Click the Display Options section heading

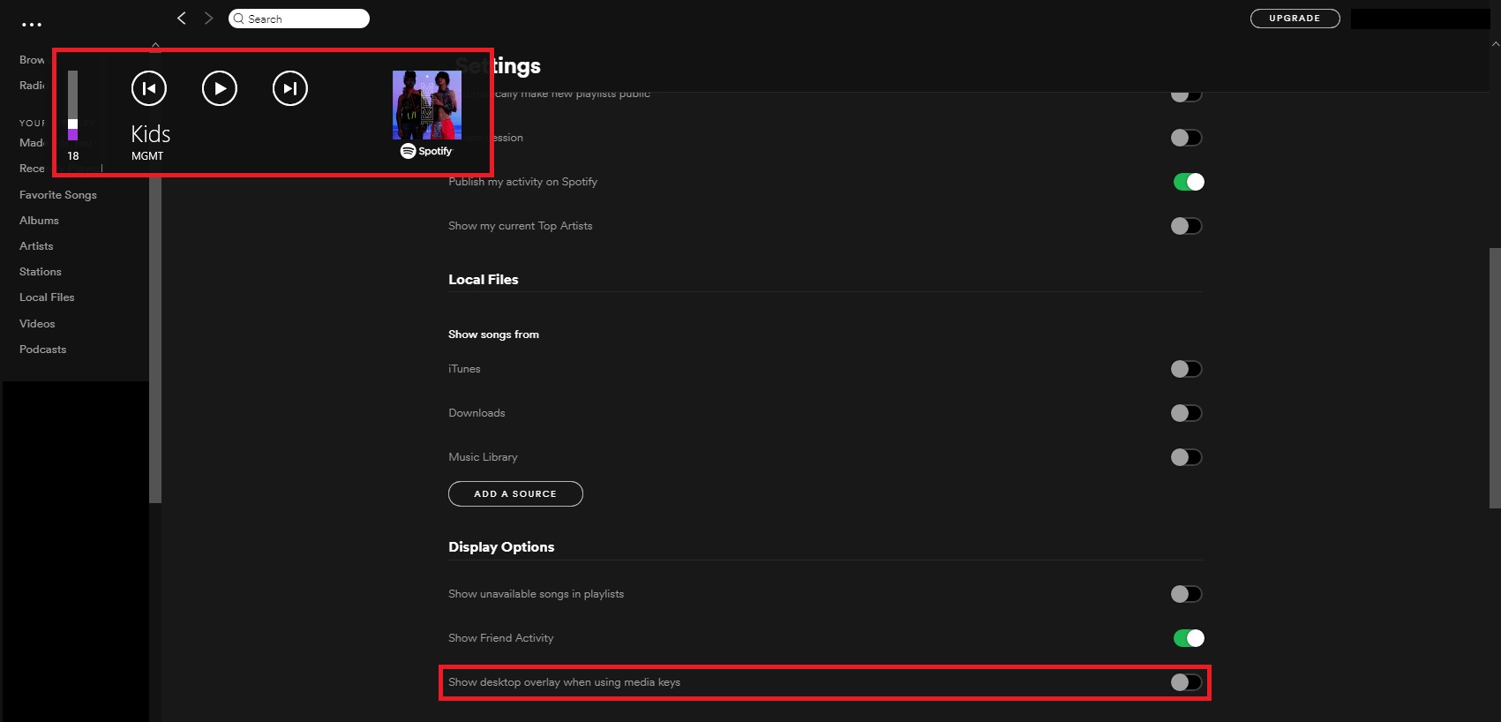pyautogui.click(x=501, y=547)
